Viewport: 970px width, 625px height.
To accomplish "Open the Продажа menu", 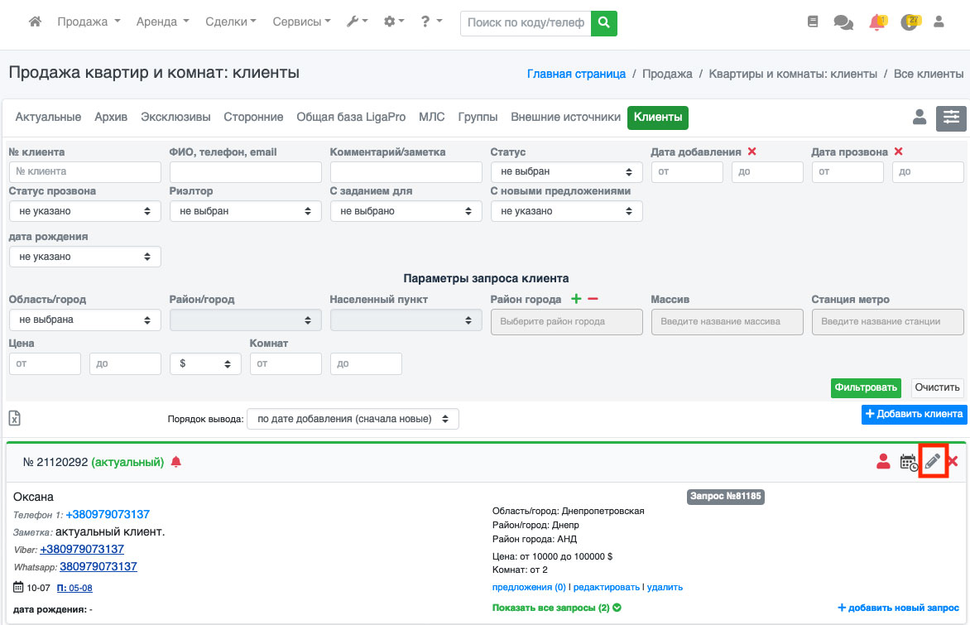I will [x=89, y=22].
